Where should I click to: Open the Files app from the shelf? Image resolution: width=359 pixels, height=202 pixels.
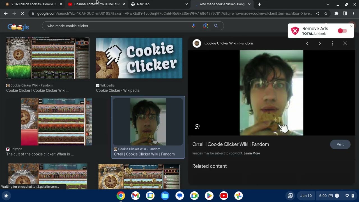click(x=165, y=196)
